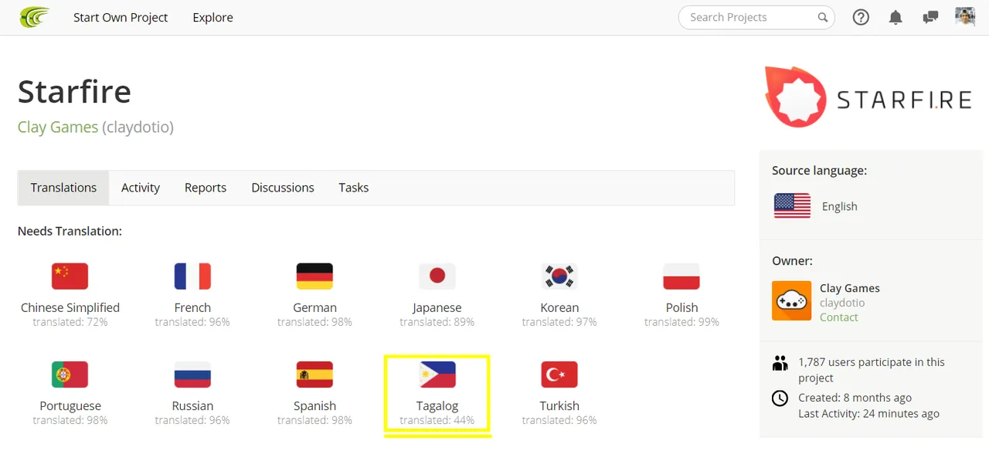Click the Clay Games name in Owner panel
Screen dimensions: 989x451
click(850, 288)
